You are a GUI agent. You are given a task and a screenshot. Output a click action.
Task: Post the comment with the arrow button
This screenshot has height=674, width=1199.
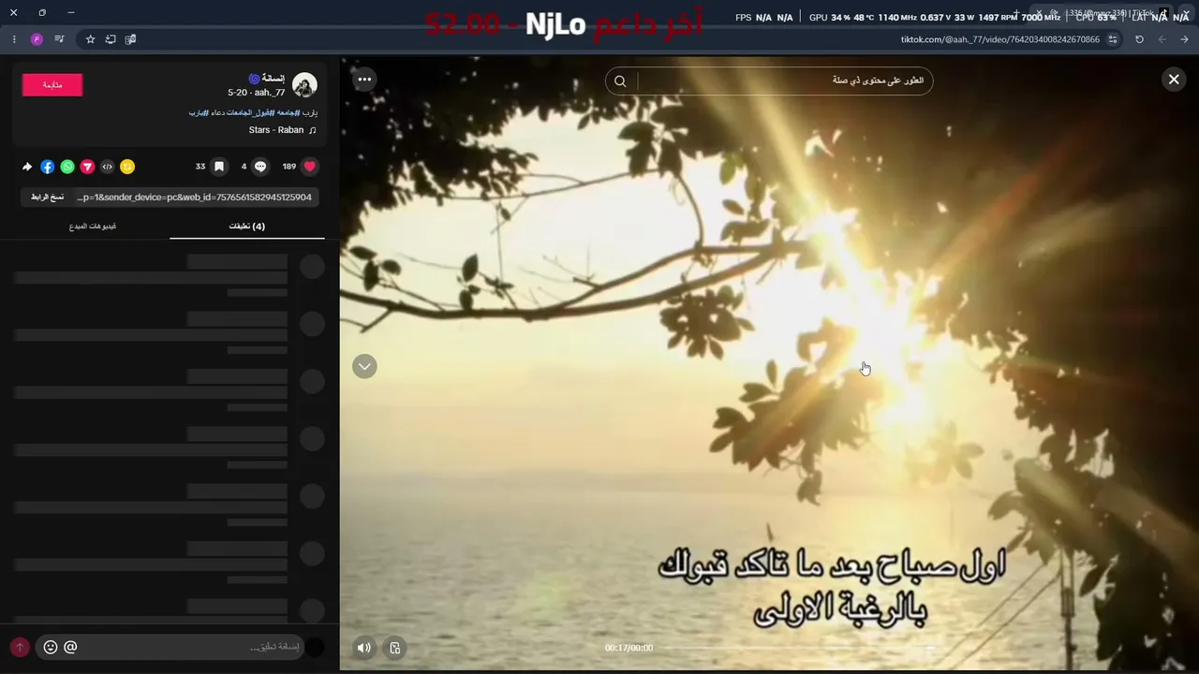point(20,647)
